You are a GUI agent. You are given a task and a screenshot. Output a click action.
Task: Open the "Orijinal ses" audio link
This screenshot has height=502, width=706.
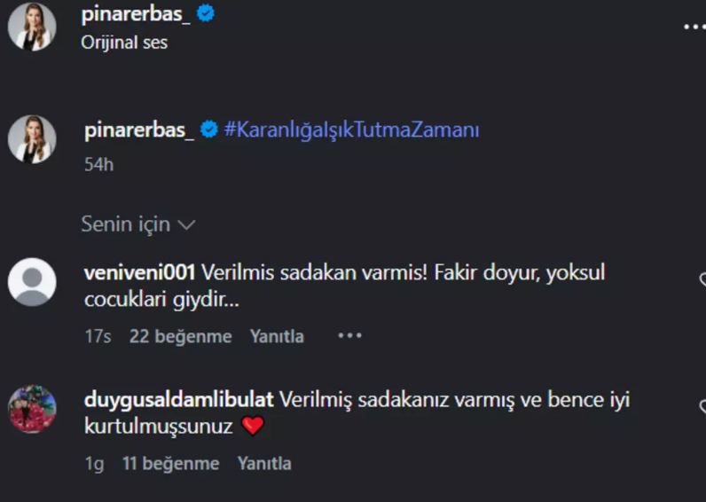click(x=123, y=42)
